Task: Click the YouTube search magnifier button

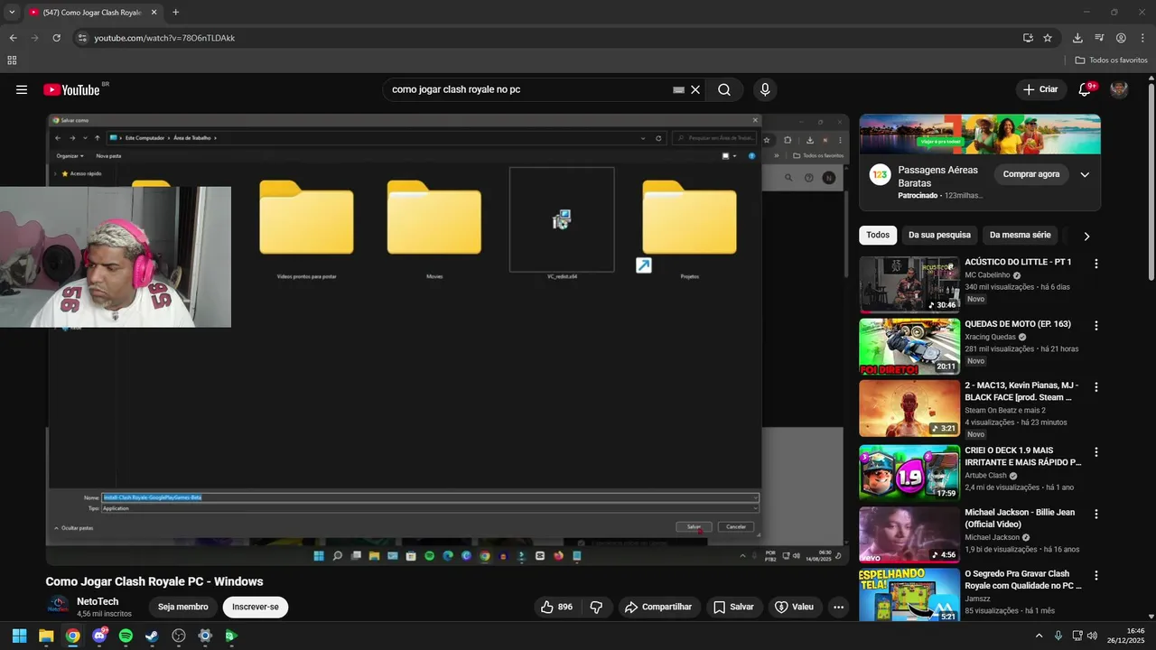Action: coord(724,89)
